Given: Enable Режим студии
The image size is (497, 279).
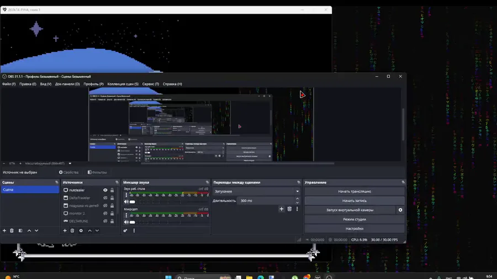Looking at the screenshot, I should click(x=355, y=219).
